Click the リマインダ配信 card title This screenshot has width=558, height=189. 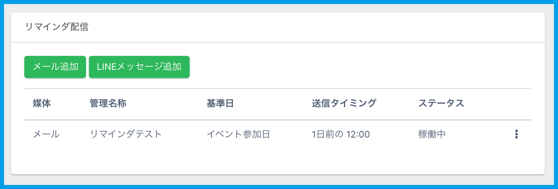(x=57, y=27)
